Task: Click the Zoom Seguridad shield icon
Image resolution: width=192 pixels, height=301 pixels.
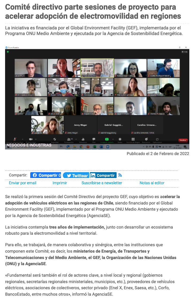Action: 55,139
